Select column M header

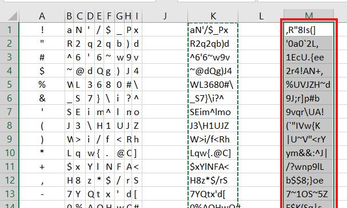pos(309,15)
